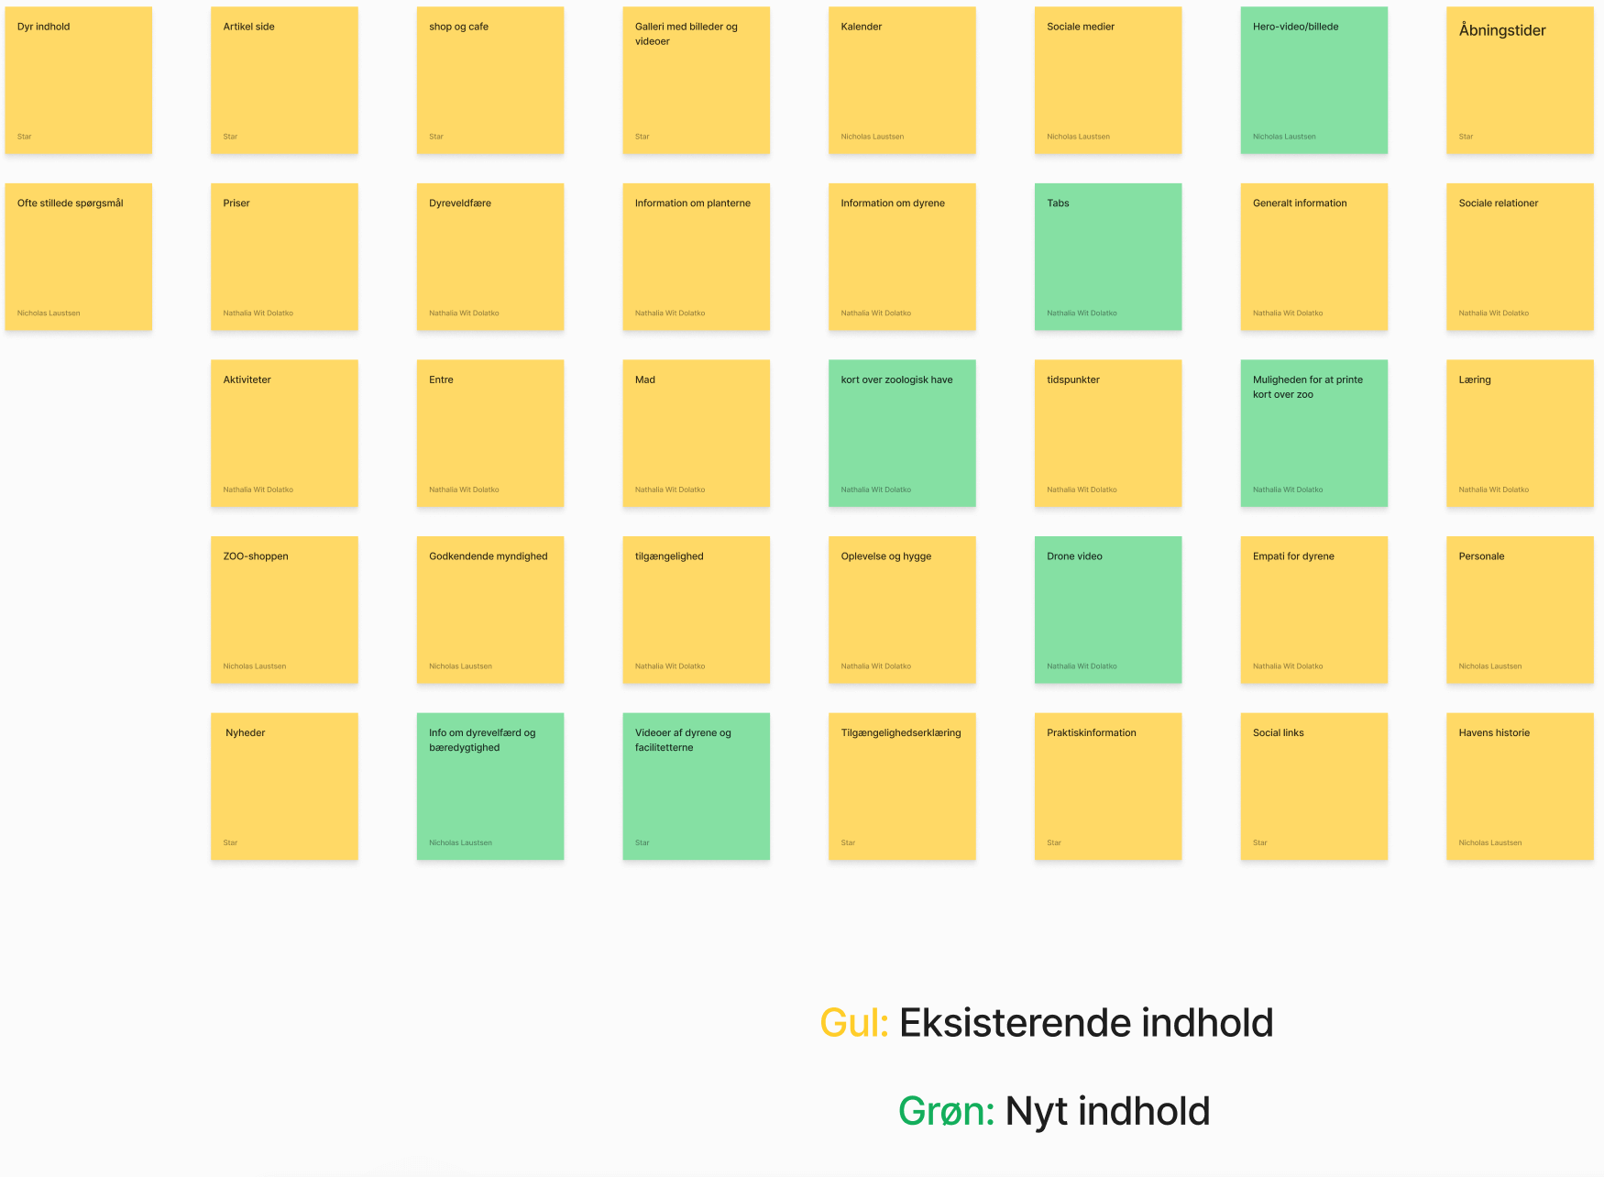Select the 'Dyr indhold' sticky note

pos(78,81)
